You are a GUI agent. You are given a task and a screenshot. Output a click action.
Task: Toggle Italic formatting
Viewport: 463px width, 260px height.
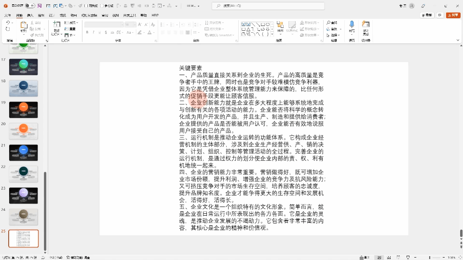93,32
